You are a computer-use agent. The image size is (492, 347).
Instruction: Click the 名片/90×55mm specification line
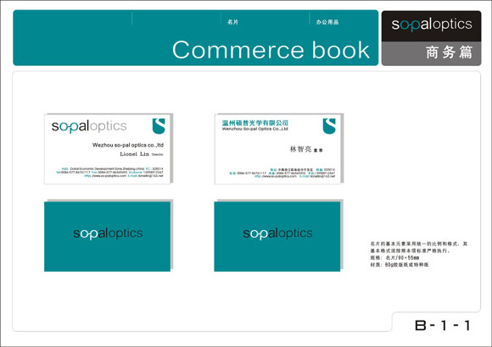(394, 258)
